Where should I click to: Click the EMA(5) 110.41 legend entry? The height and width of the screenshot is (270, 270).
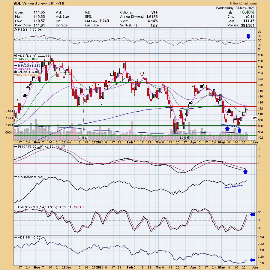[26, 69]
